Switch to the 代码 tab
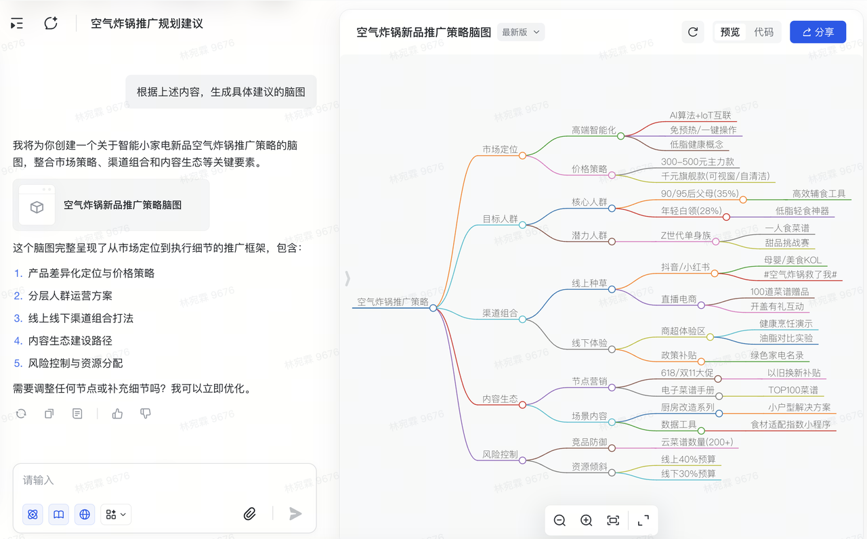 pyautogui.click(x=763, y=32)
